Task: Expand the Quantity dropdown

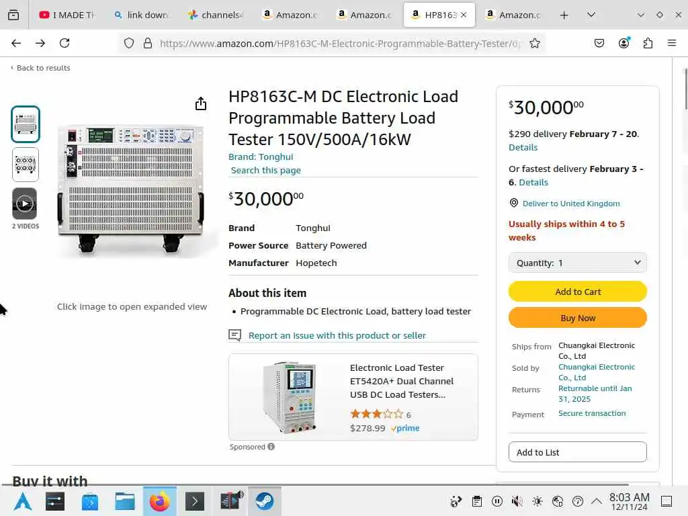Action: pos(577,263)
